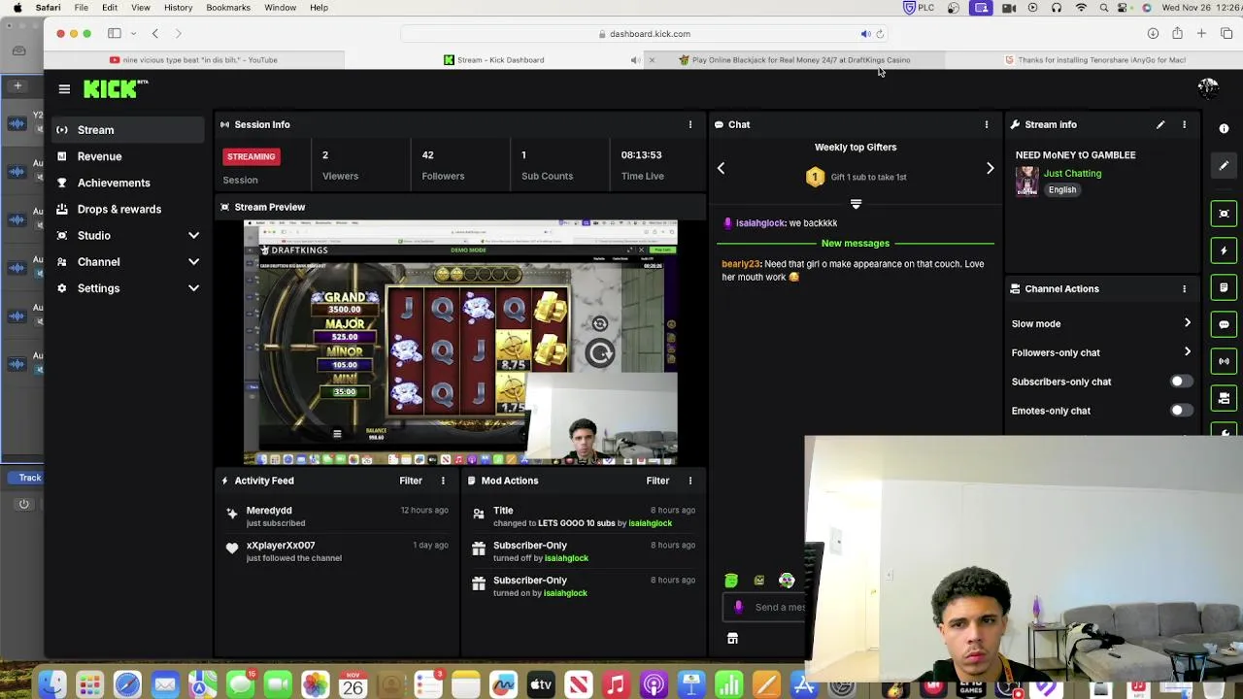The width and height of the screenshot is (1243, 699).
Task: Open Finder in the Dock
Action: [x=52, y=685]
